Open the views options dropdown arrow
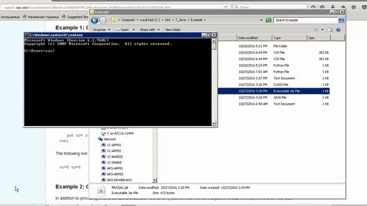Viewport: 367px width, 206px height. (x=322, y=30)
